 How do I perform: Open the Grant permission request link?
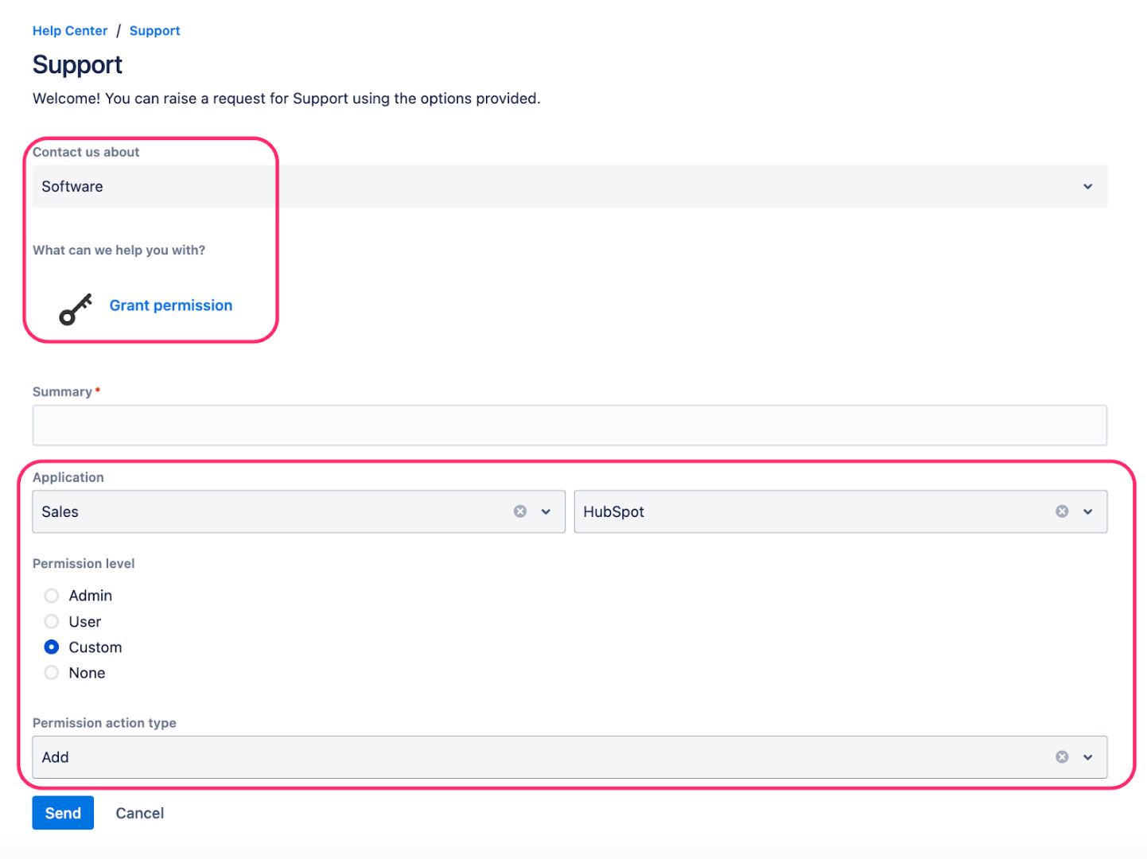[x=170, y=305]
